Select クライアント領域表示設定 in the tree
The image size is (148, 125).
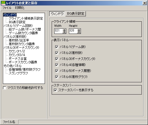click(x=26, y=18)
